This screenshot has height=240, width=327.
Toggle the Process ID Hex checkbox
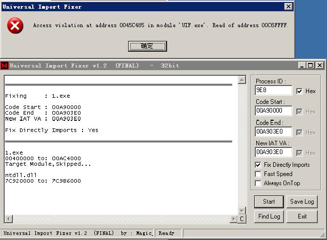point(299,91)
